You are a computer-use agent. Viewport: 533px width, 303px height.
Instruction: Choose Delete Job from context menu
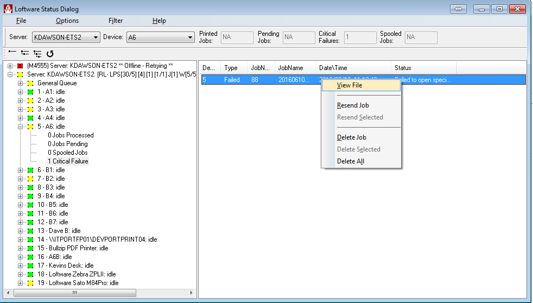[361, 137]
